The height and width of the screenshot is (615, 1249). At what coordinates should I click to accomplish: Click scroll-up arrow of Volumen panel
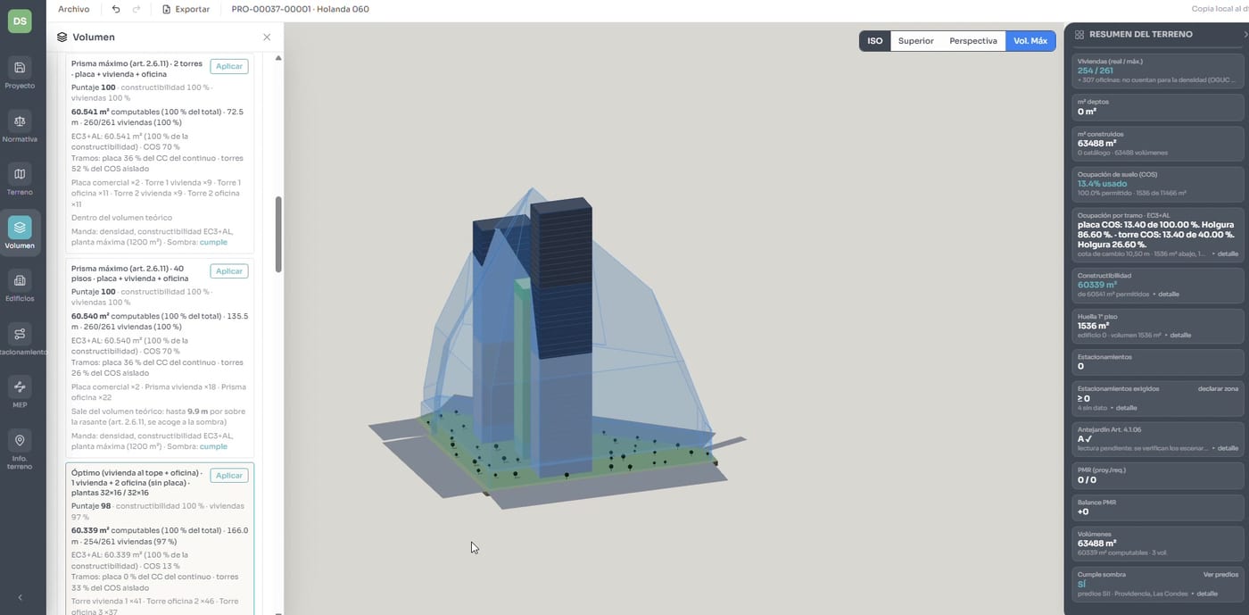[x=278, y=58]
